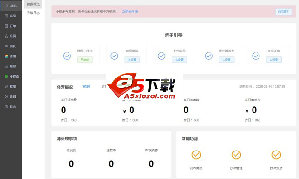
Task: Click 去设置 under 服务器域名
Action: pos(226,60)
